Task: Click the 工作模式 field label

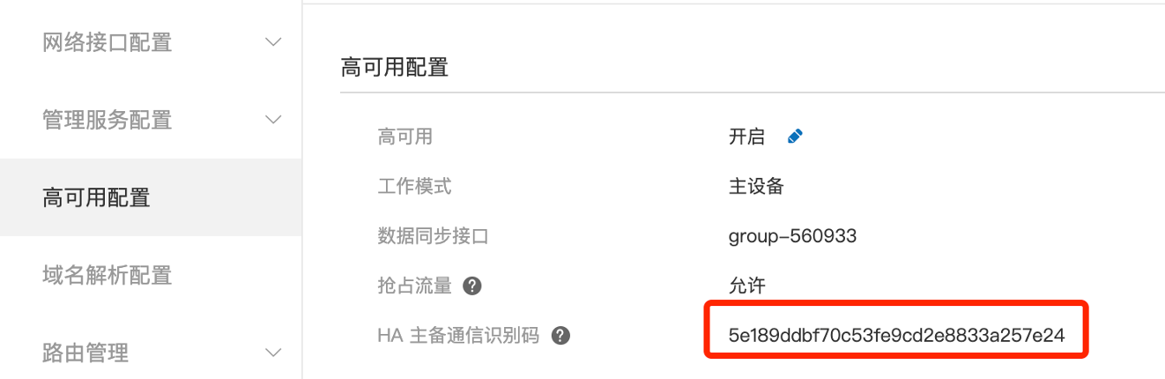Action: click(414, 186)
